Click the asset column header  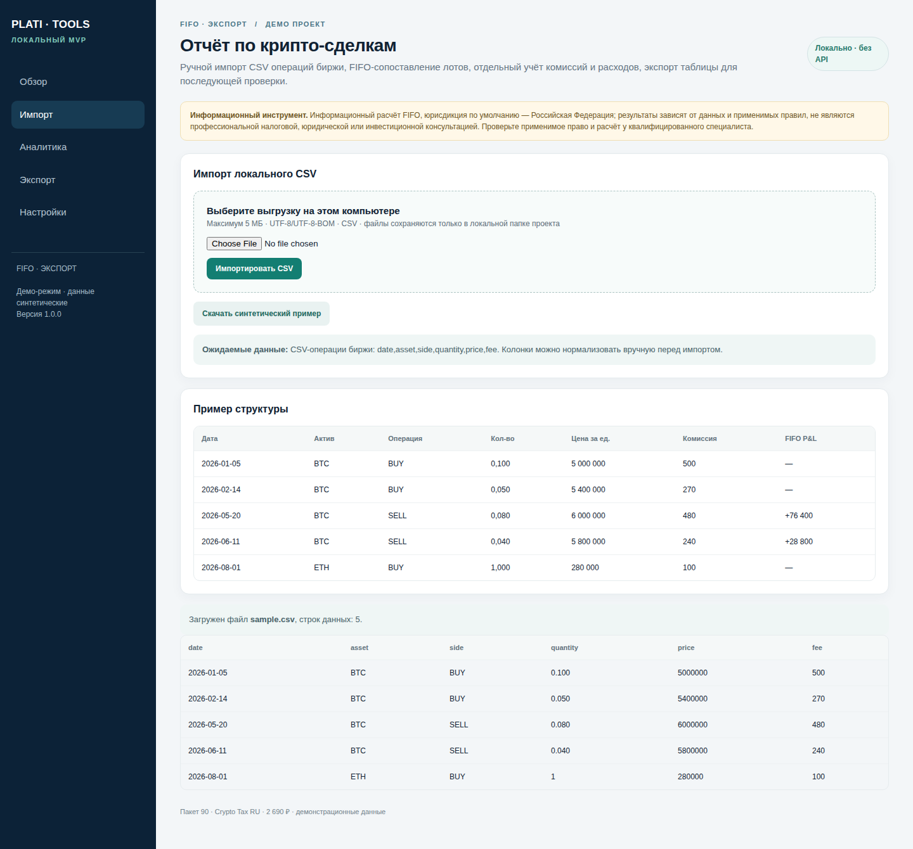[359, 648]
